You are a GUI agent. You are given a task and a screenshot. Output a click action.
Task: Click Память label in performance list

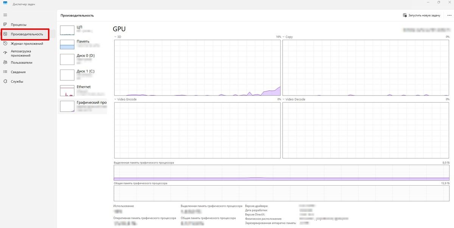83,41
